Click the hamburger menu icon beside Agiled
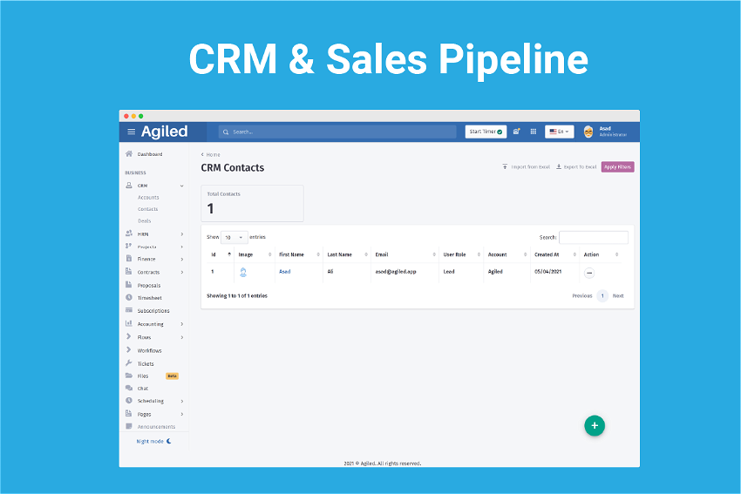Image resolution: width=741 pixels, height=494 pixels. 132,132
